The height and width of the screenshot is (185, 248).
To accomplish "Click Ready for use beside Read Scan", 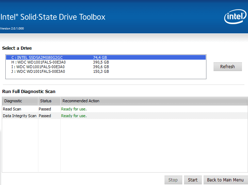I will [x=74, y=109].
